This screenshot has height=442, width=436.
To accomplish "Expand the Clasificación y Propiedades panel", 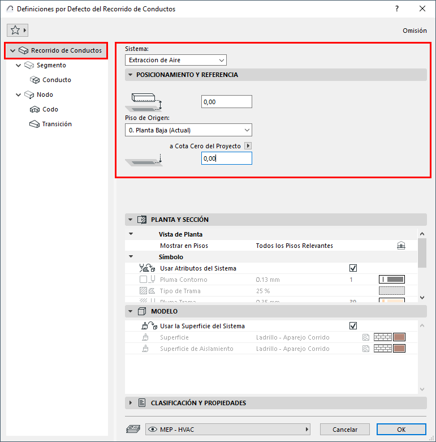I will pyautogui.click(x=130, y=403).
